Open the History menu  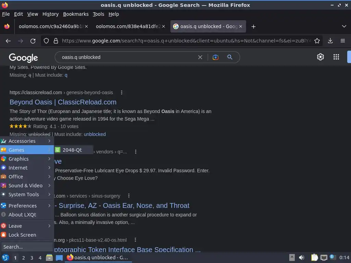(x=51, y=14)
